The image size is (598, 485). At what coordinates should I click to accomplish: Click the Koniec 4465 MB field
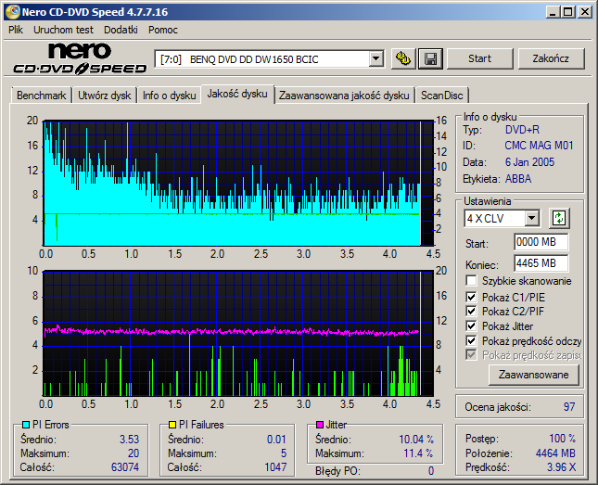point(541,263)
